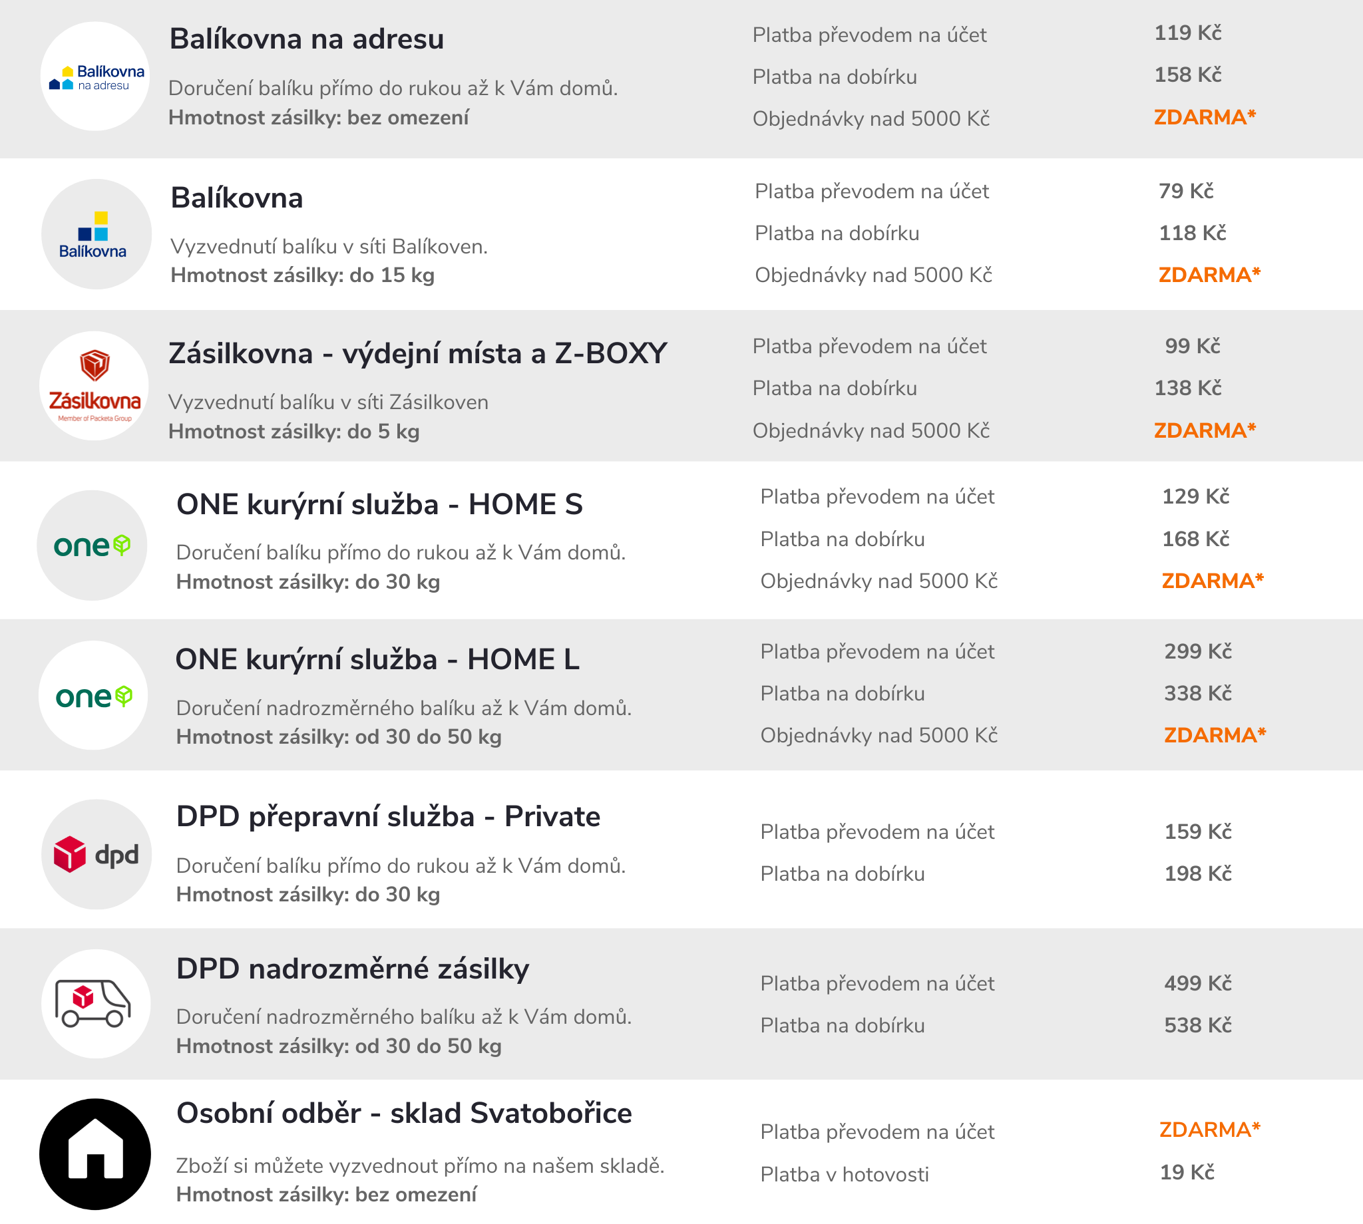Viewport: 1363px width, 1224px height.
Task: Select Zásilkovna - výdejní místa a Z-BOXY title
Action: pyautogui.click(x=417, y=354)
